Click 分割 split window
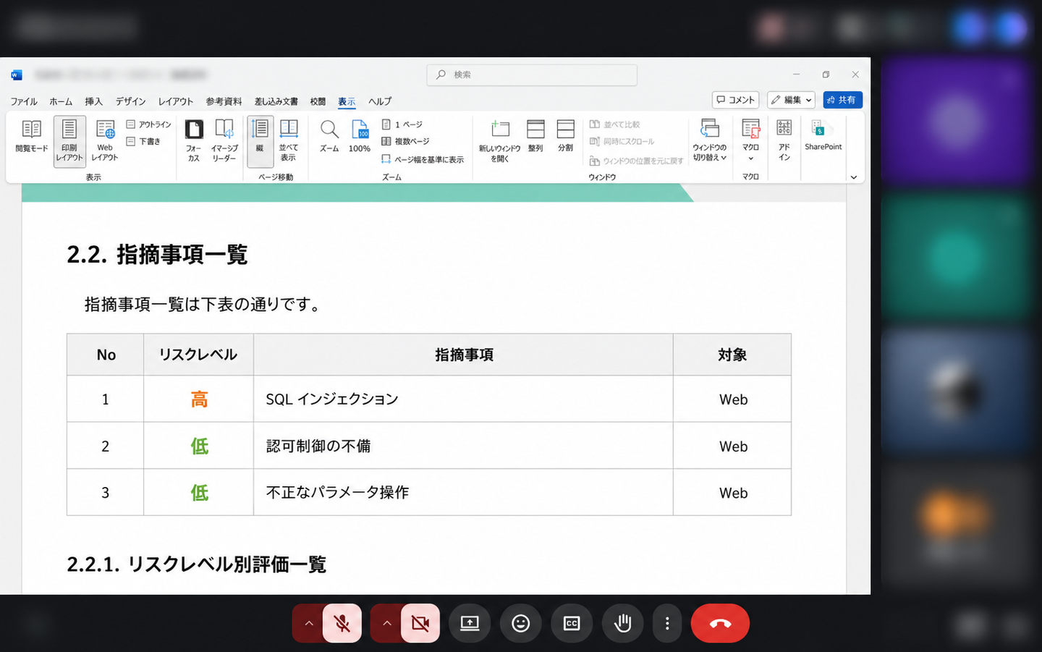This screenshot has height=652, width=1042. click(x=565, y=137)
